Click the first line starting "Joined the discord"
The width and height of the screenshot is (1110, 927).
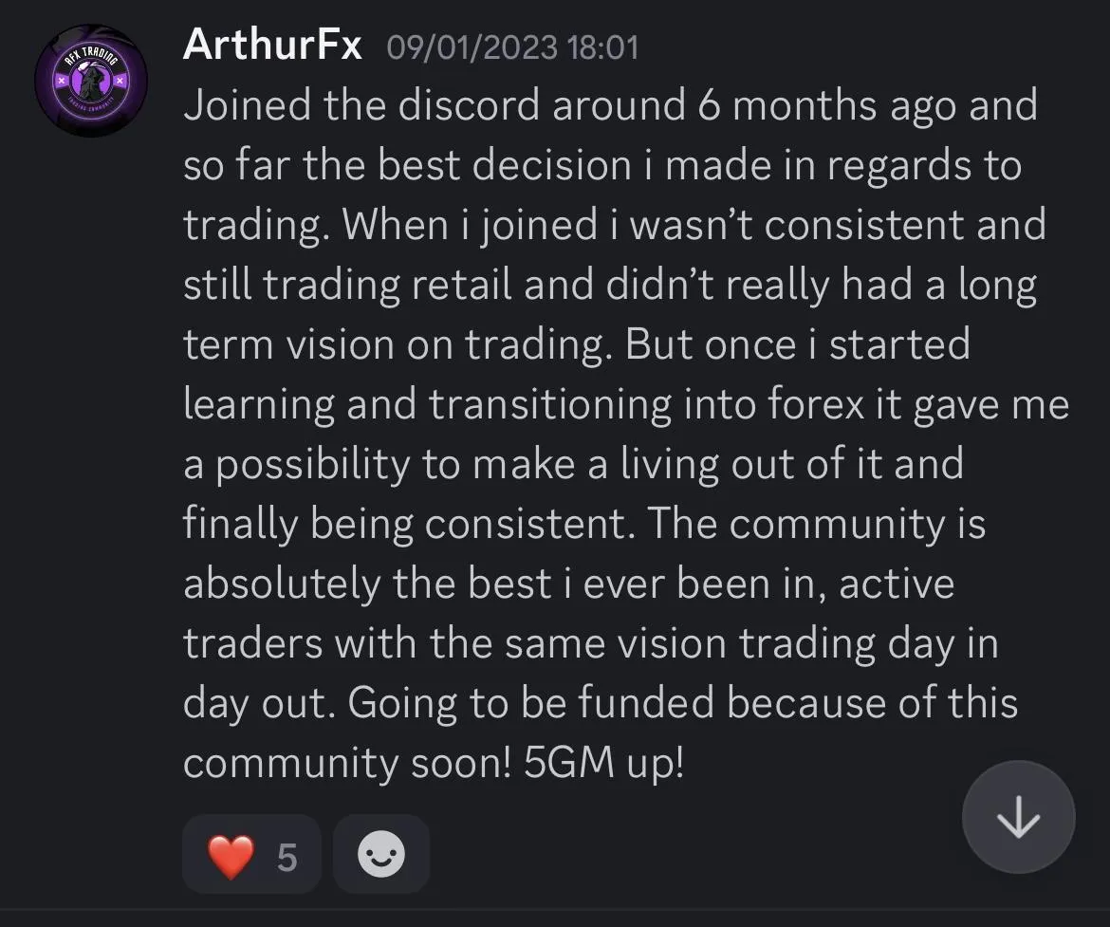tap(610, 105)
